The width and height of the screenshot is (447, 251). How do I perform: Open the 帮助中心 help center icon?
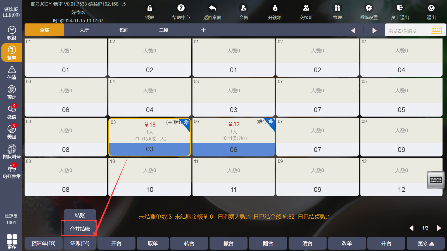tap(181, 12)
